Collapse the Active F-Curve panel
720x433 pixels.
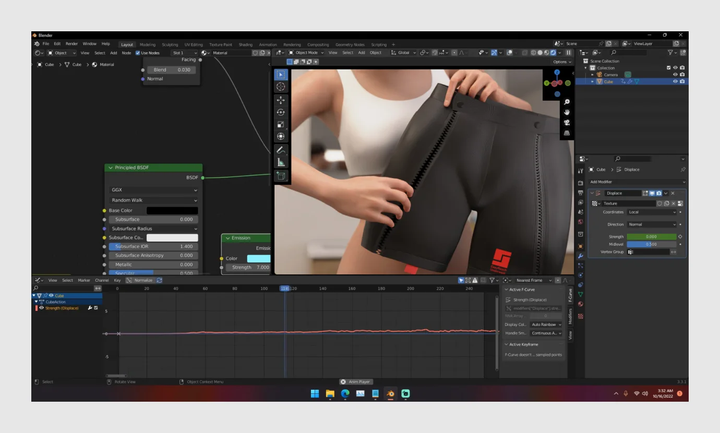pos(506,290)
